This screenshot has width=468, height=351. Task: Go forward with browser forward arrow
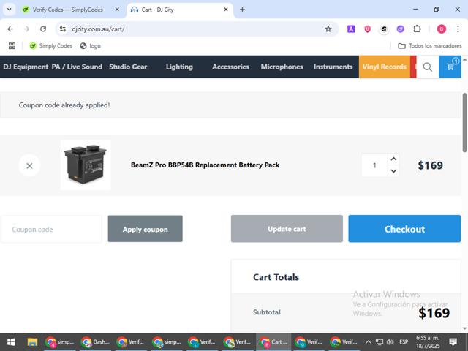pos(26,29)
